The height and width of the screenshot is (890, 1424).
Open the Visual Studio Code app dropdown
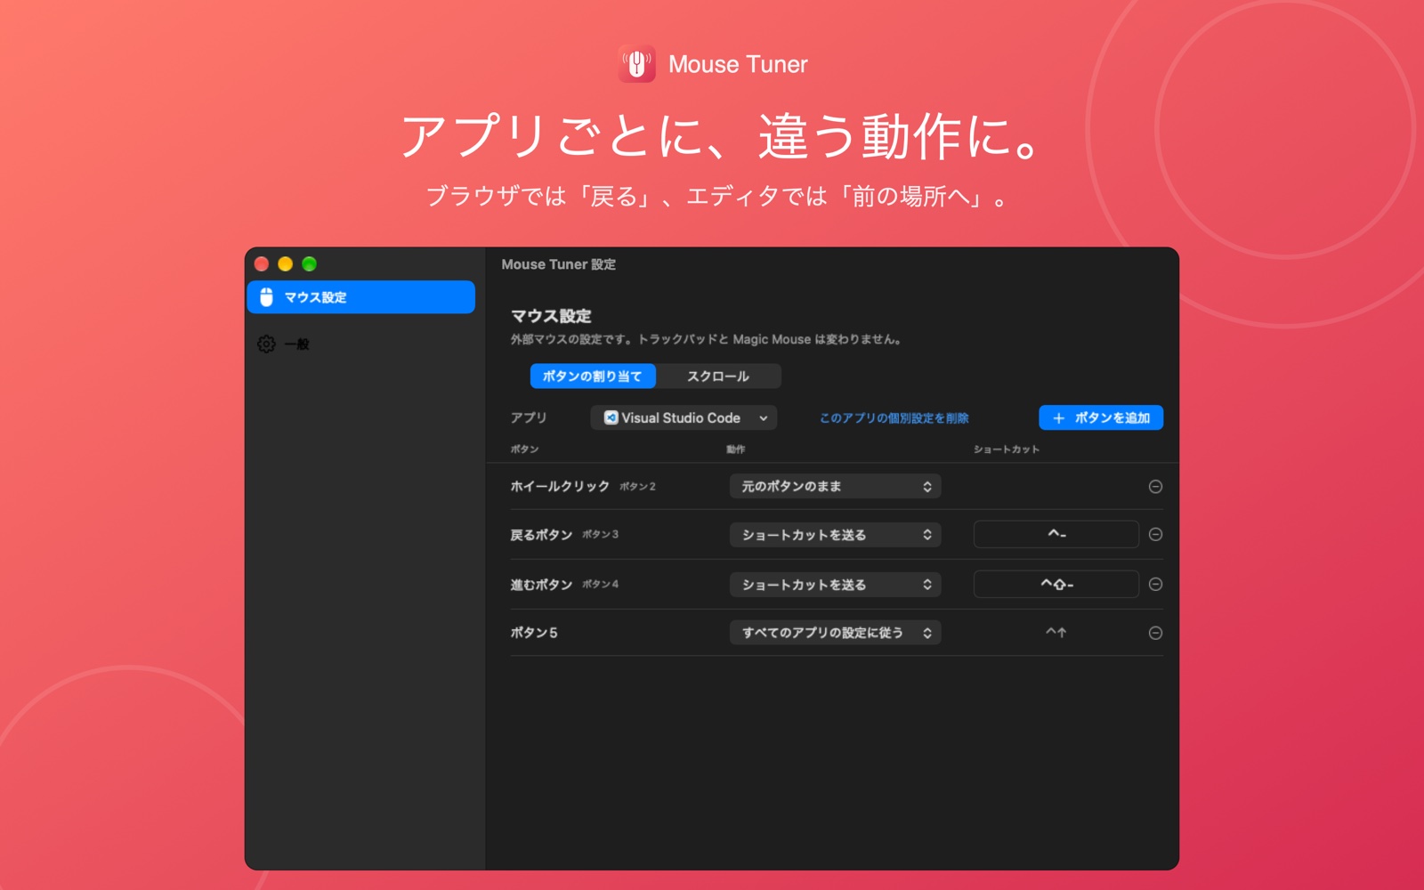pyautogui.click(x=684, y=417)
